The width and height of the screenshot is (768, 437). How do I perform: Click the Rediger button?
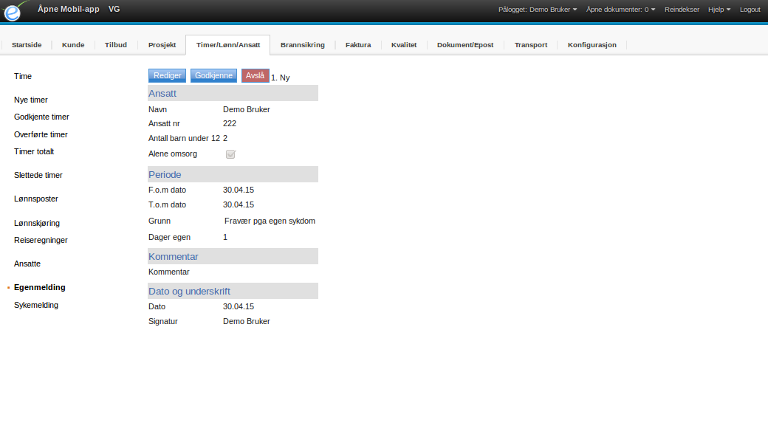(x=168, y=75)
